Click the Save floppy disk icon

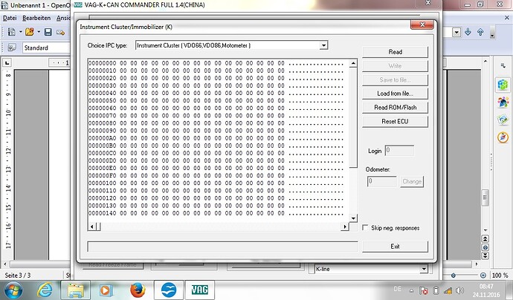[x=48, y=32]
